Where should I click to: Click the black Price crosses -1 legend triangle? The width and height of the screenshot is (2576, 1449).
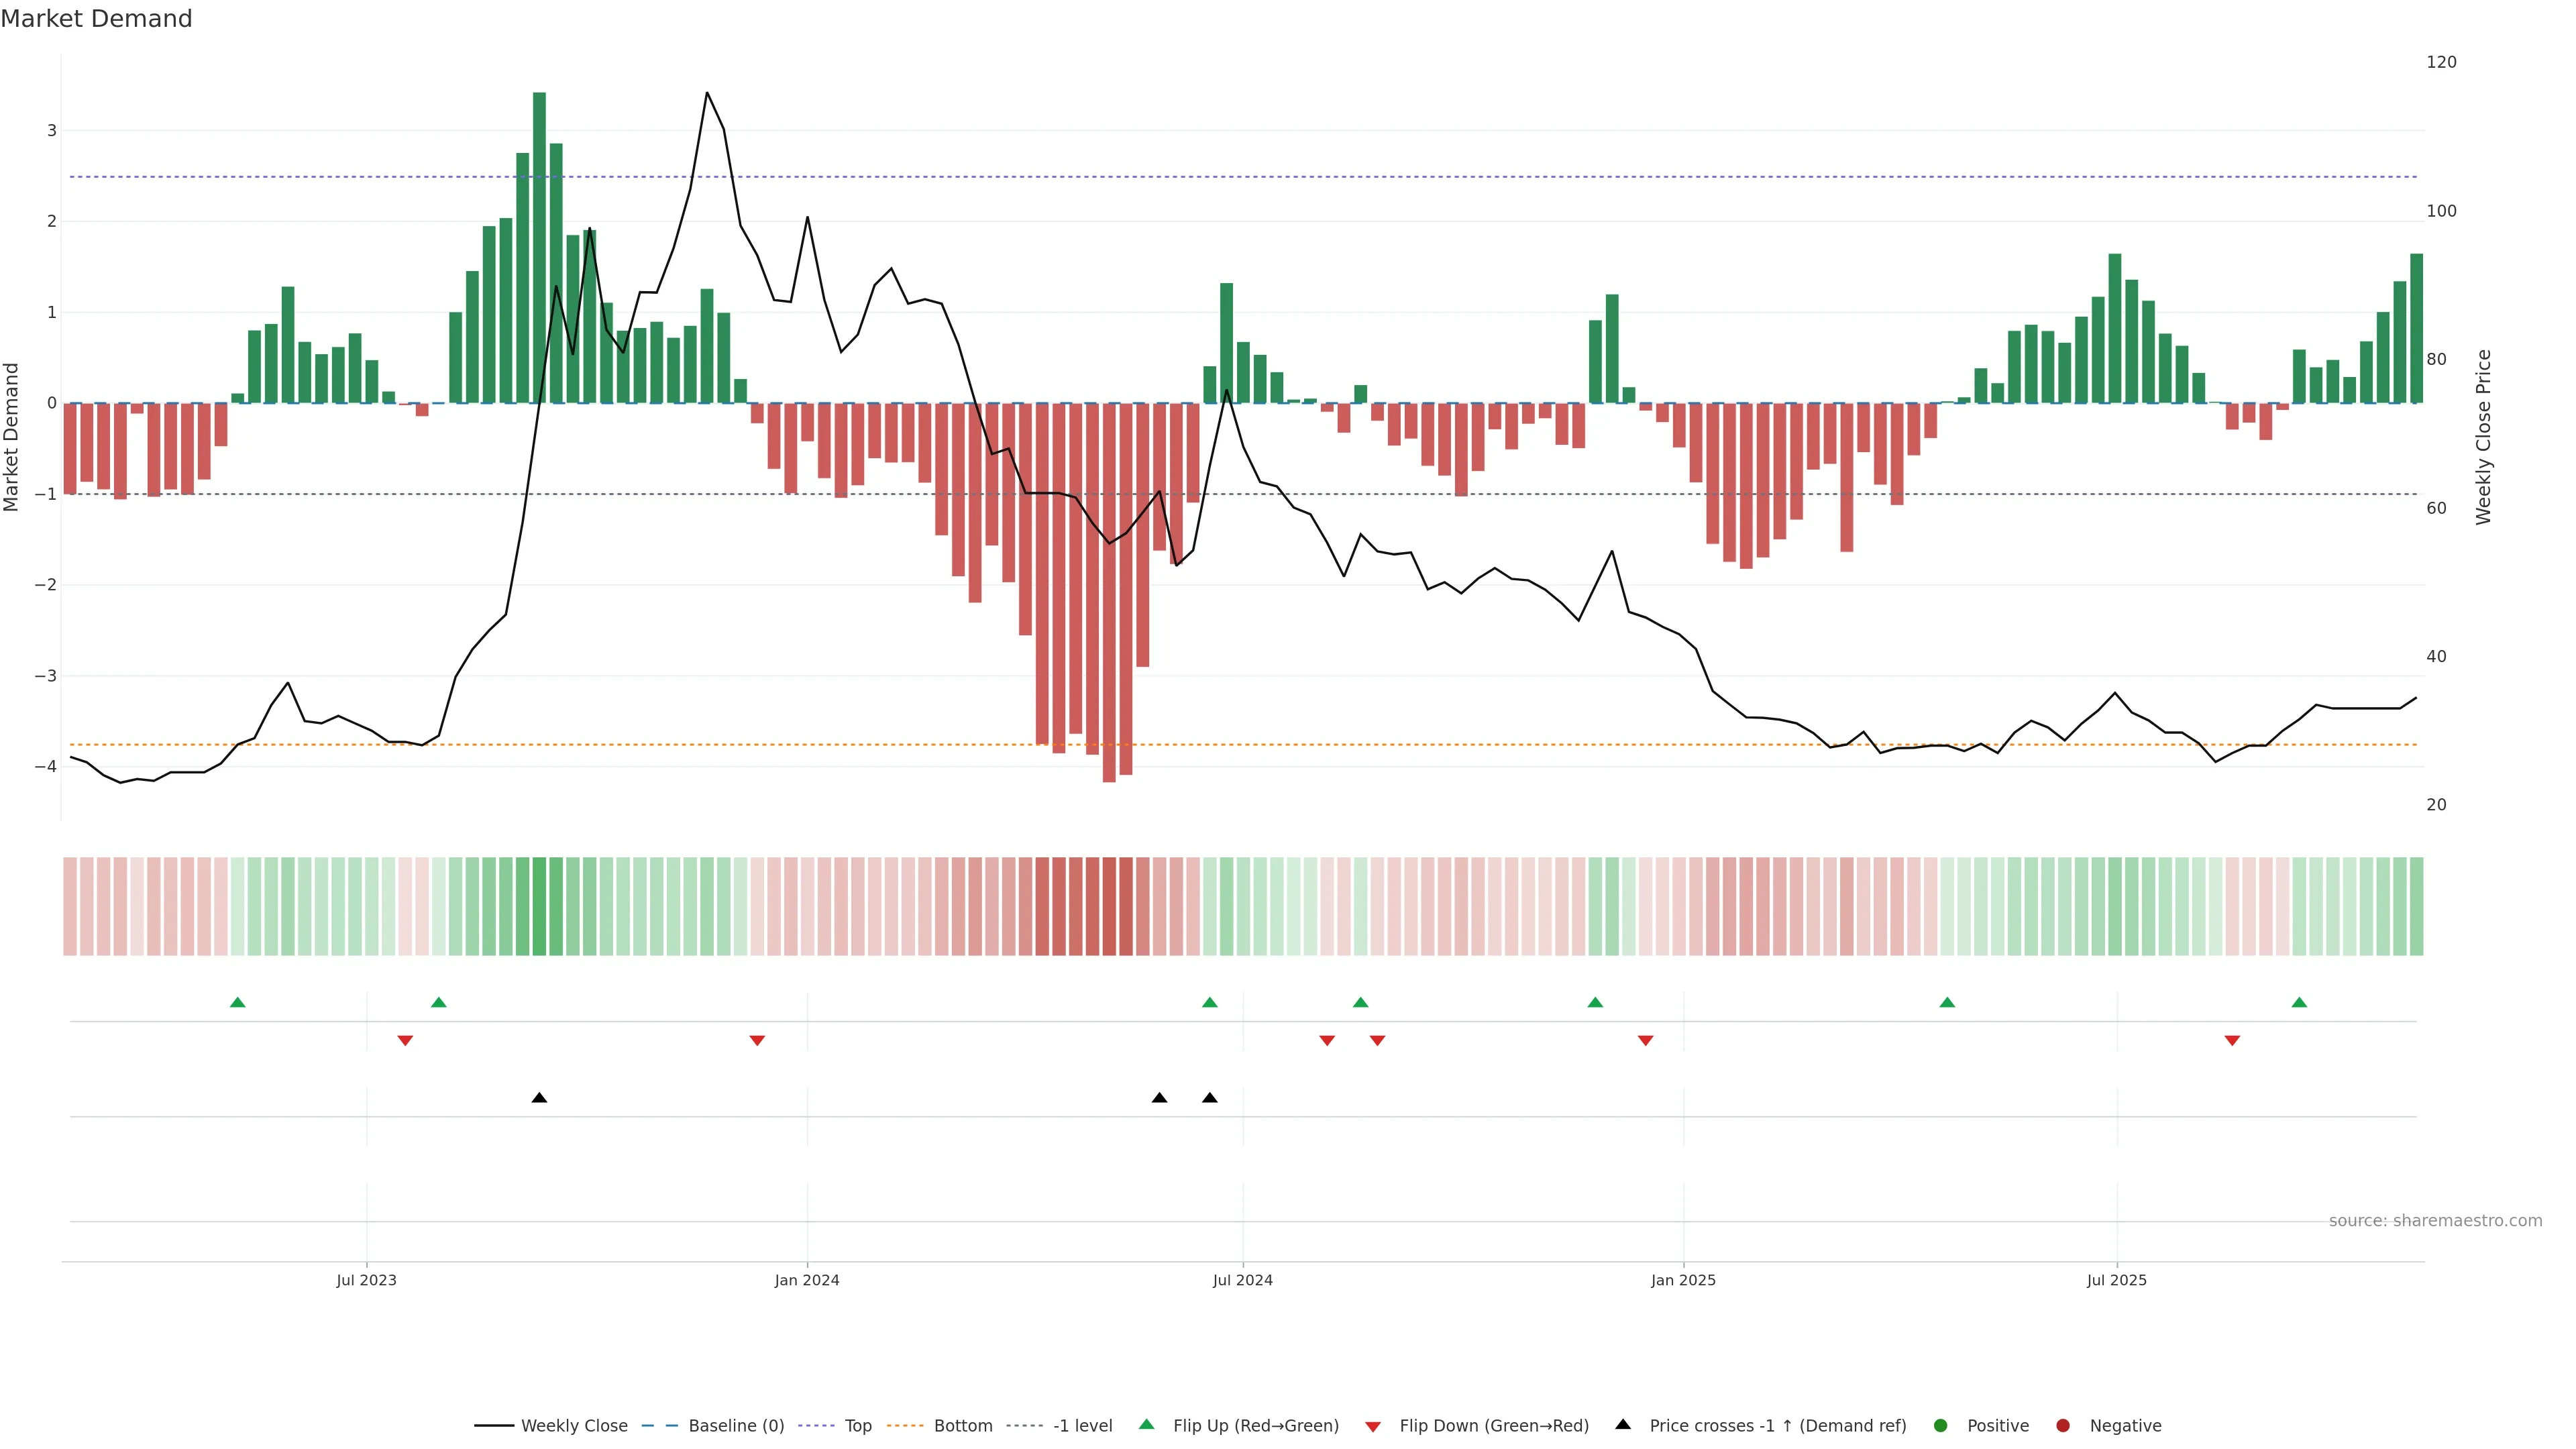tap(1623, 1424)
